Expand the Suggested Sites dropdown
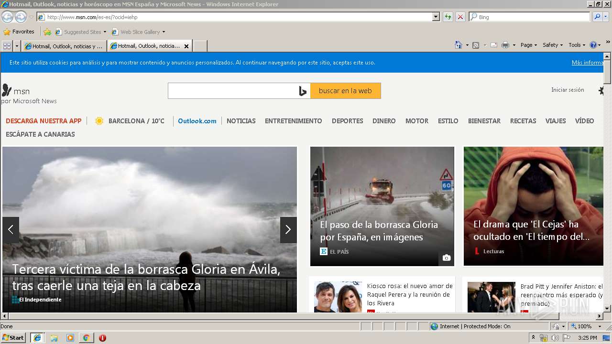This screenshot has width=612, height=344. click(x=105, y=32)
